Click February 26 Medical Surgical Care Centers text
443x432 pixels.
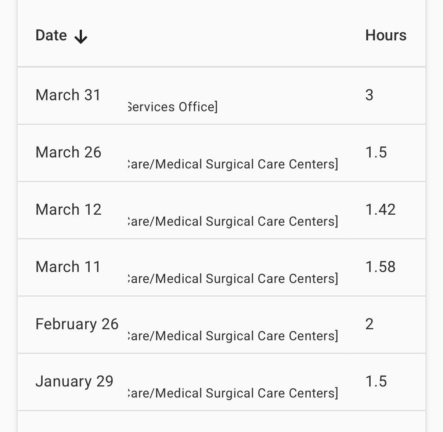233,336
